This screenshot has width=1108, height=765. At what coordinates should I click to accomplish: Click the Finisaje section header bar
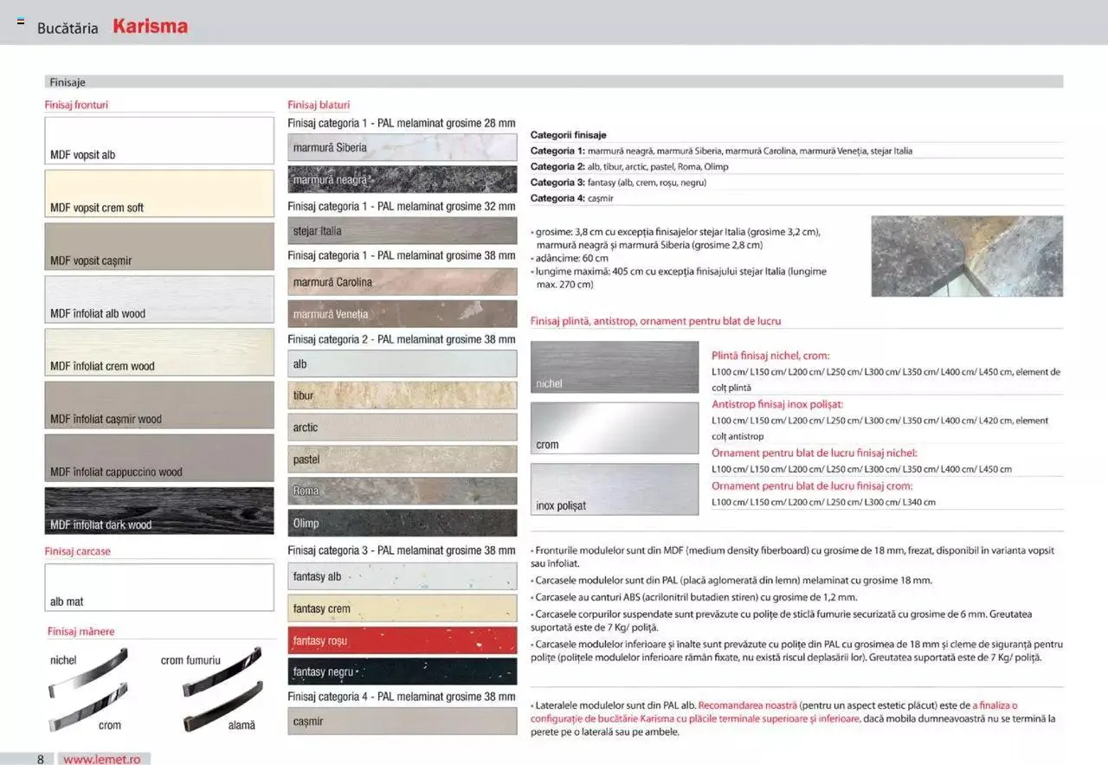[x=553, y=82]
